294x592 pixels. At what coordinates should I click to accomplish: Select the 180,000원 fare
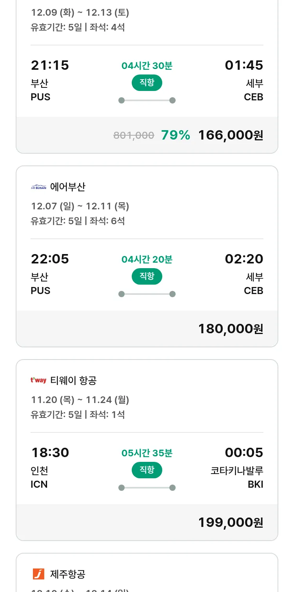coord(230,329)
